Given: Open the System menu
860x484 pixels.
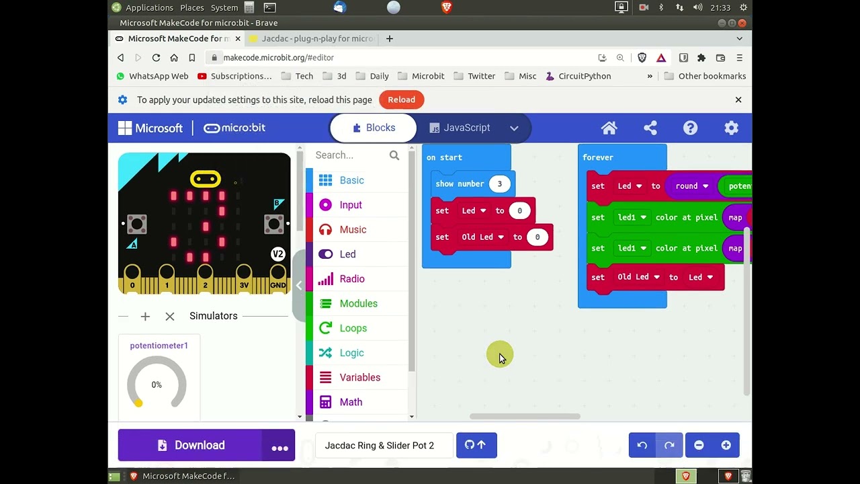Looking at the screenshot, I should 224,7.
